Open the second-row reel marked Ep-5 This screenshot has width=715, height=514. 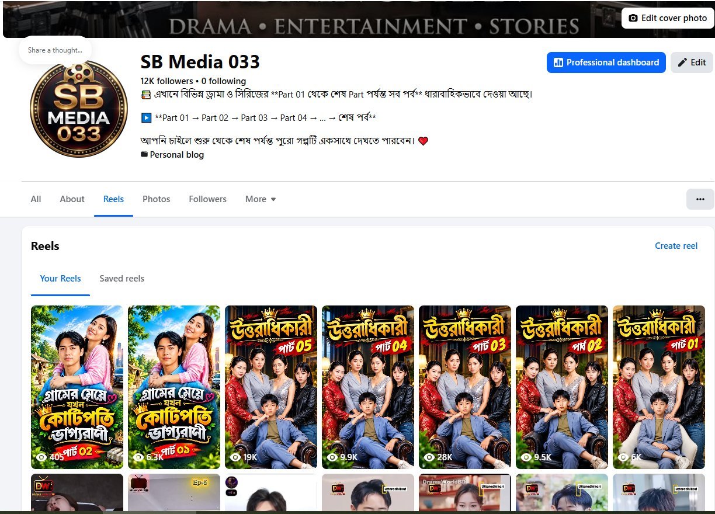pos(174,492)
